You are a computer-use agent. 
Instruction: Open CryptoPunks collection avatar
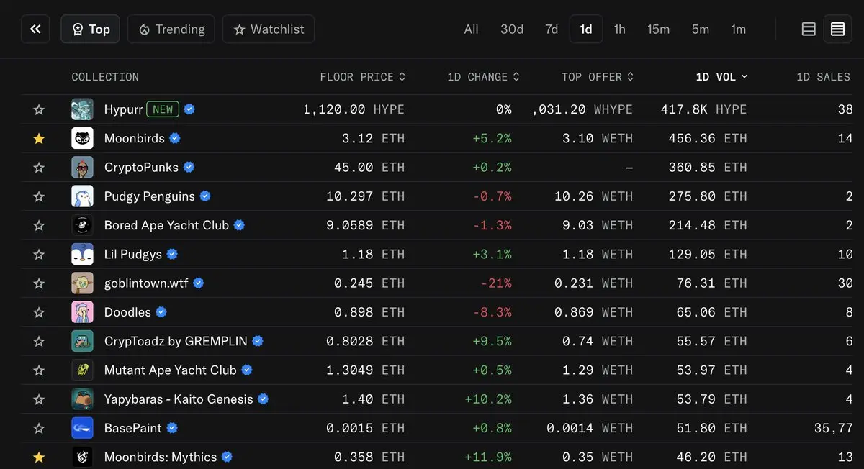pos(82,168)
